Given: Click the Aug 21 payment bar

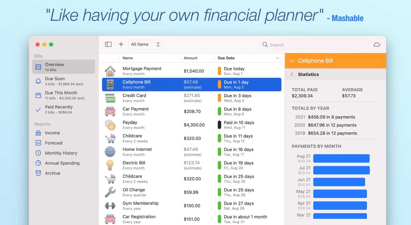Looking at the screenshot, I should point(341,158).
